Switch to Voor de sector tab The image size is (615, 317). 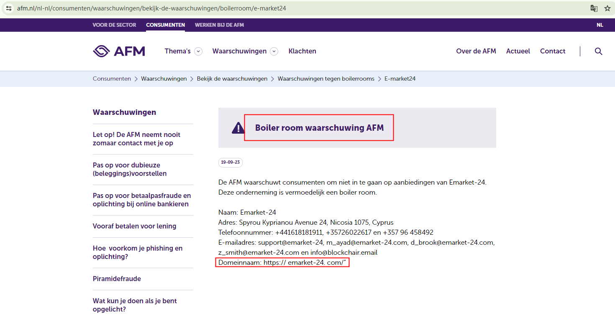point(114,25)
